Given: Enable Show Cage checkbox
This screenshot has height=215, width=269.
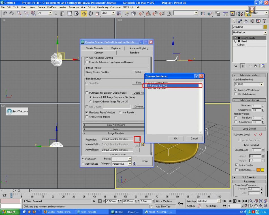Looking at the screenshot, I should click(x=236, y=170).
